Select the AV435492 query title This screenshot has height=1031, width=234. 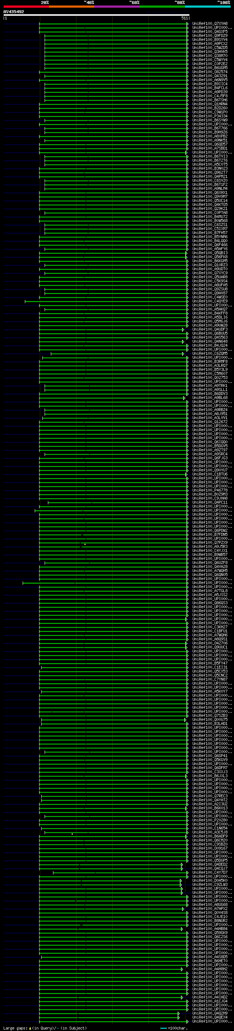click(x=14, y=12)
